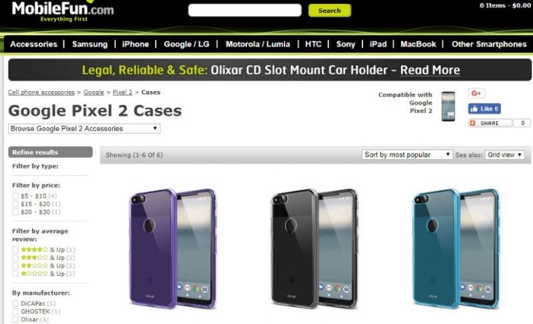The width and height of the screenshot is (533, 324).
Task: Click the Google Pixel 2 compatible phone image
Action: click(x=448, y=106)
